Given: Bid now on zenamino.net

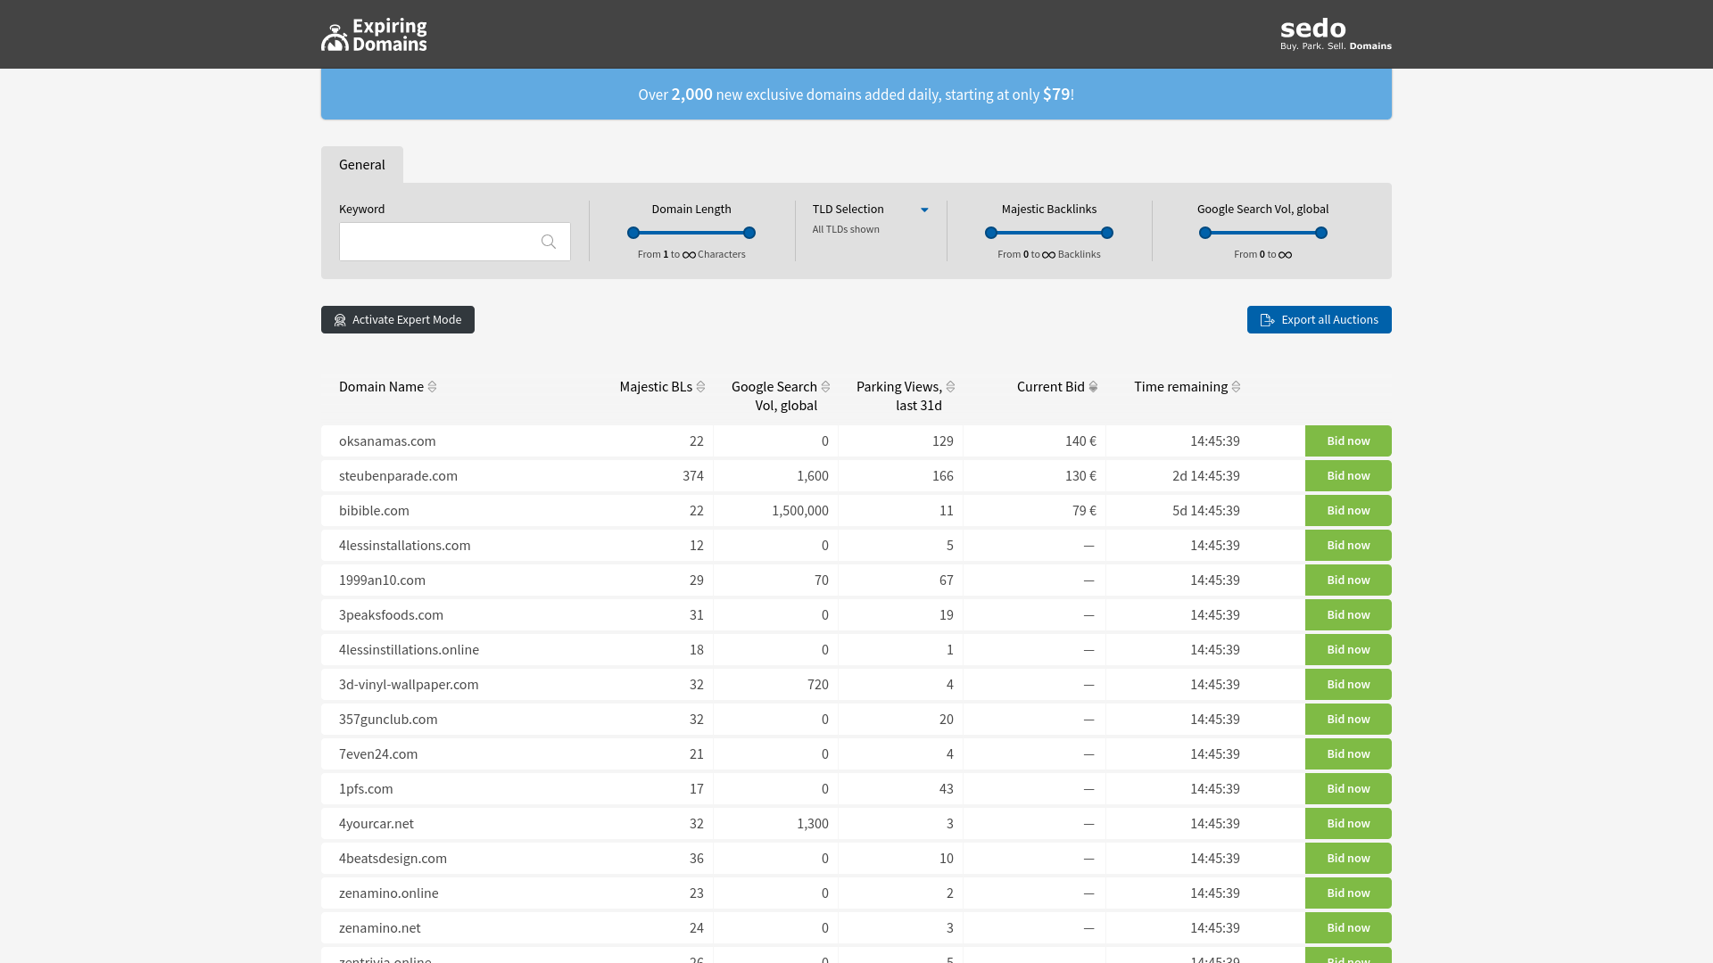Looking at the screenshot, I should point(1348,927).
